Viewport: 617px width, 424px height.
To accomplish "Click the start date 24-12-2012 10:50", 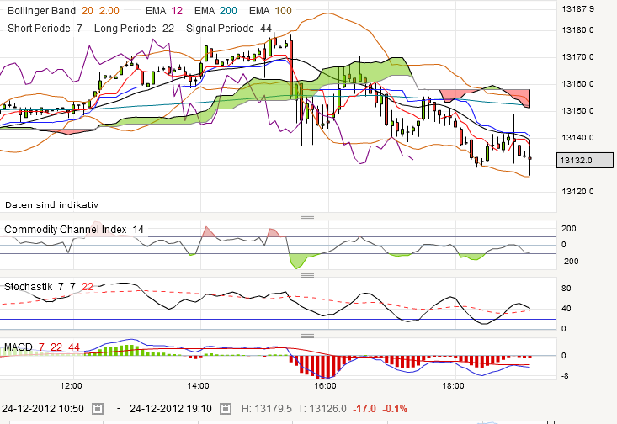I will coord(42,409).
